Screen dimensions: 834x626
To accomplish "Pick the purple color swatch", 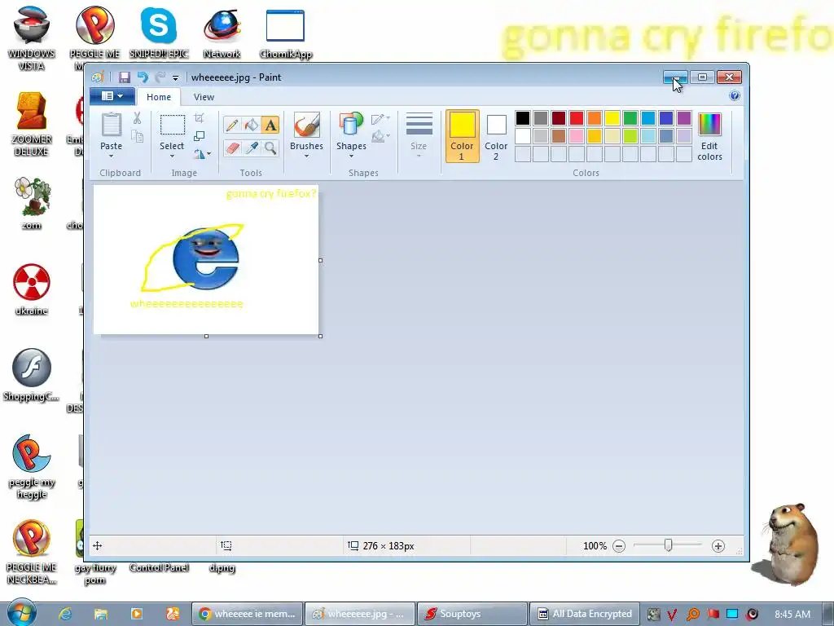I will [x=684, y=118].
